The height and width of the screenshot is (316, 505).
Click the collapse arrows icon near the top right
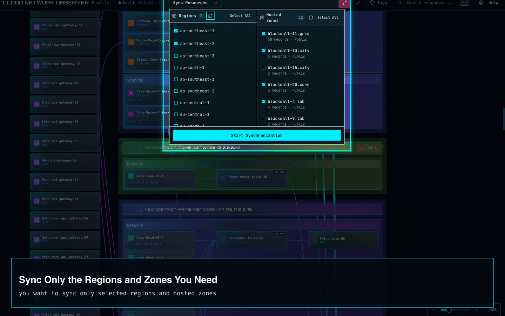(x=358, y=3)
